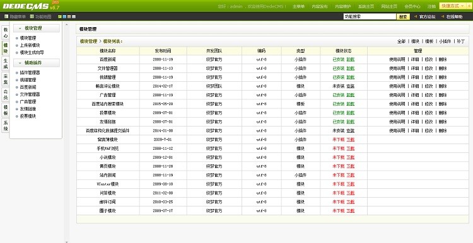Open the 功能地图 function map icon

pos(32,16)
